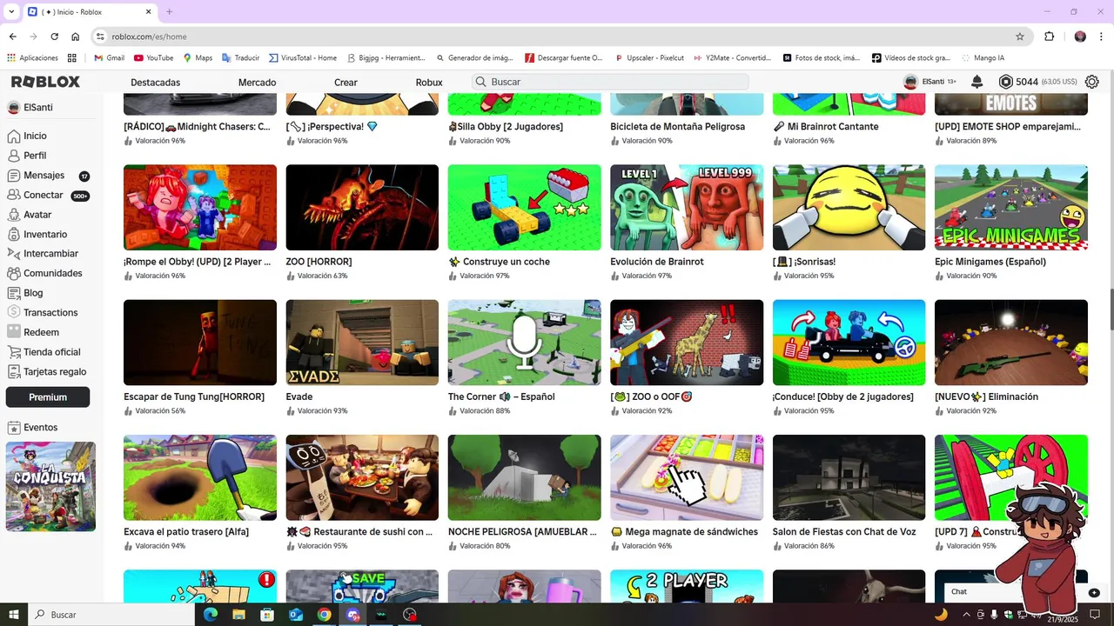The image size is (1114, 626).
Task: Open Intercambiar in the sidebar
Action: point(51,254)
